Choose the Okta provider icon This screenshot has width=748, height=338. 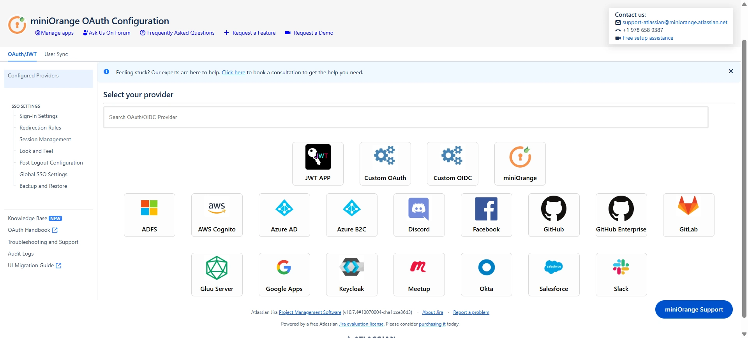[486, 267]
